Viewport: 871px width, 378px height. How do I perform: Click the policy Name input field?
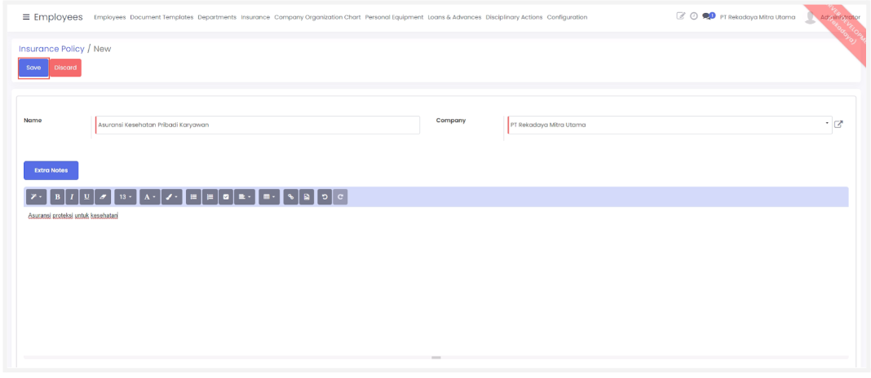point(257,125)
